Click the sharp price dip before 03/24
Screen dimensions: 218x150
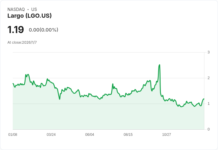60,99
